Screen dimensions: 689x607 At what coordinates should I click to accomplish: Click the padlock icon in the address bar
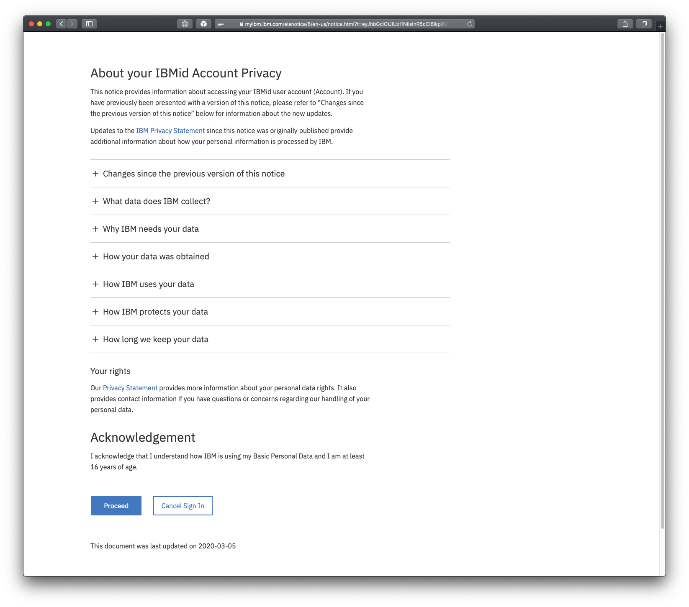[241, 24]
